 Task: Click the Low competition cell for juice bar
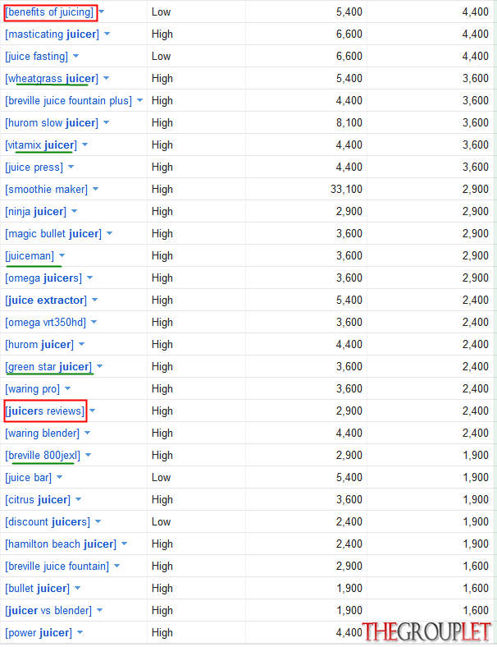(x=161, y=478)
